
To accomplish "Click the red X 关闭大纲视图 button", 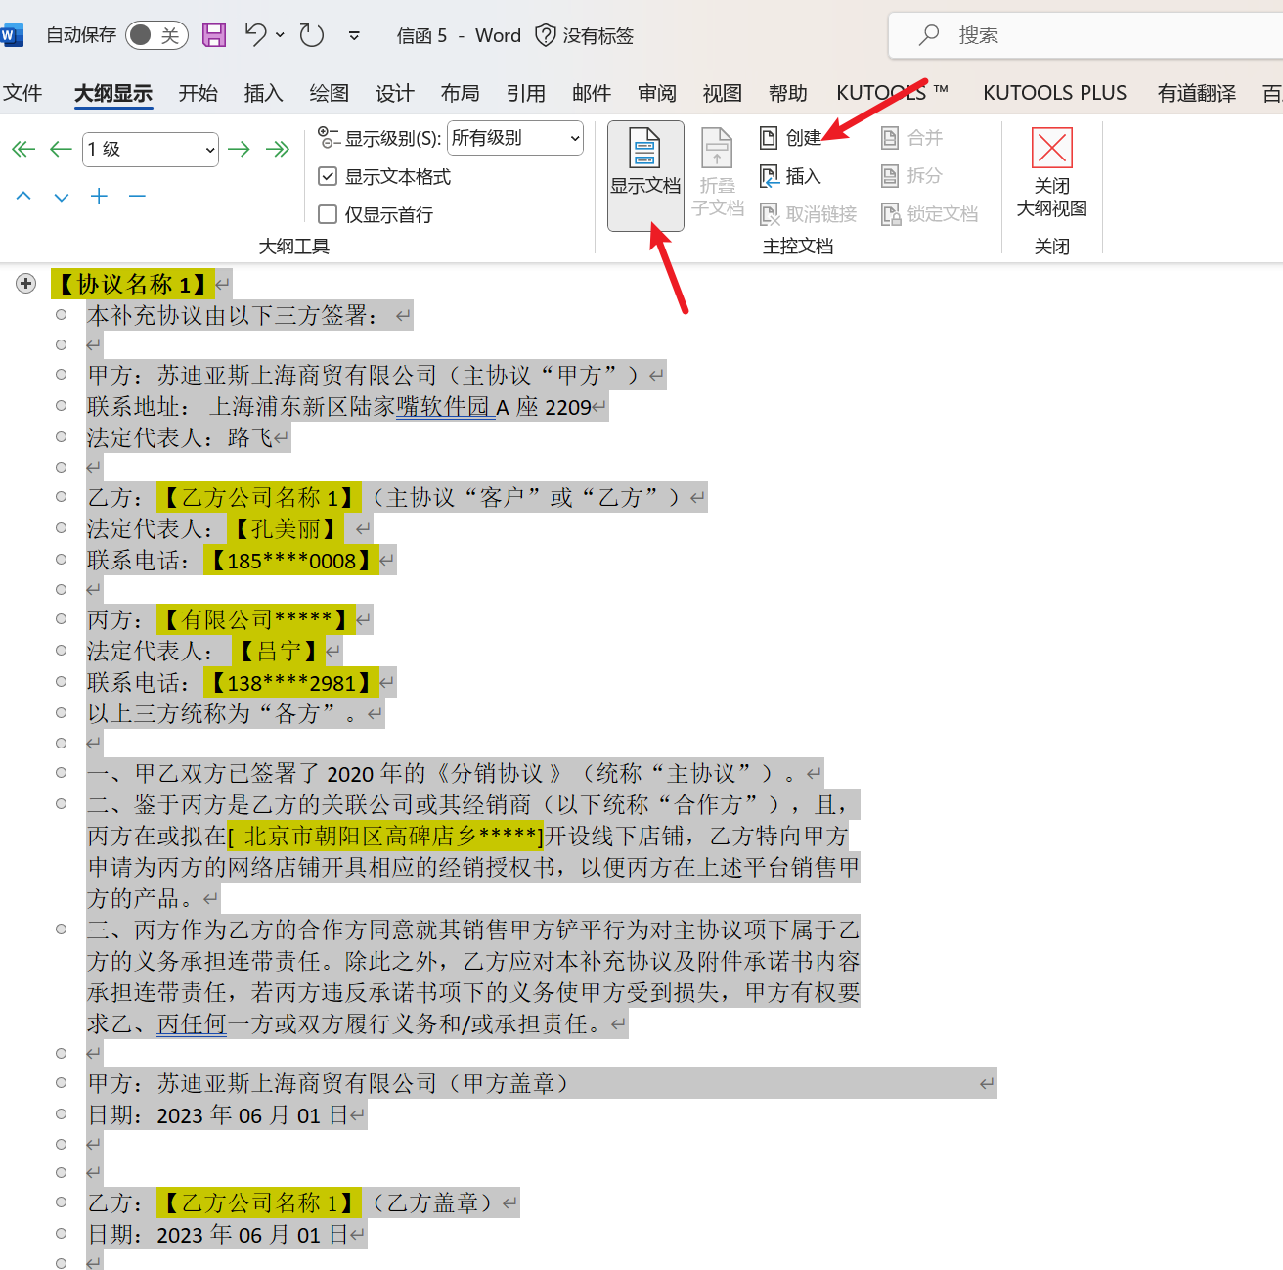I will 1052,173.
